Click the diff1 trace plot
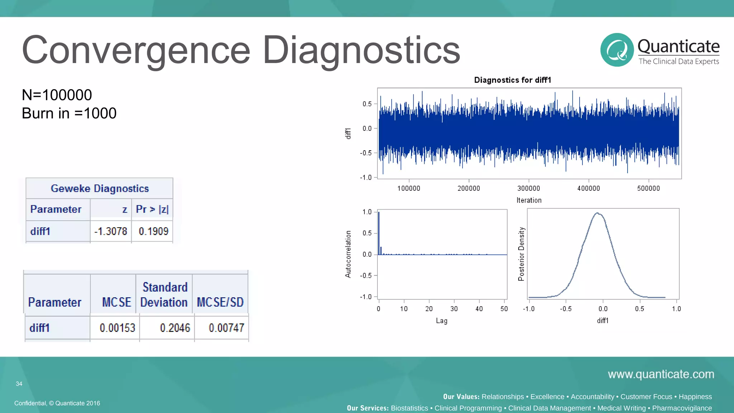 click(x=529, y=133)
